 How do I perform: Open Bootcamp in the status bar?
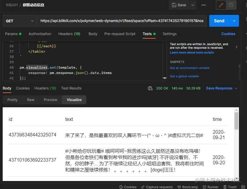(x=187, y=187)
